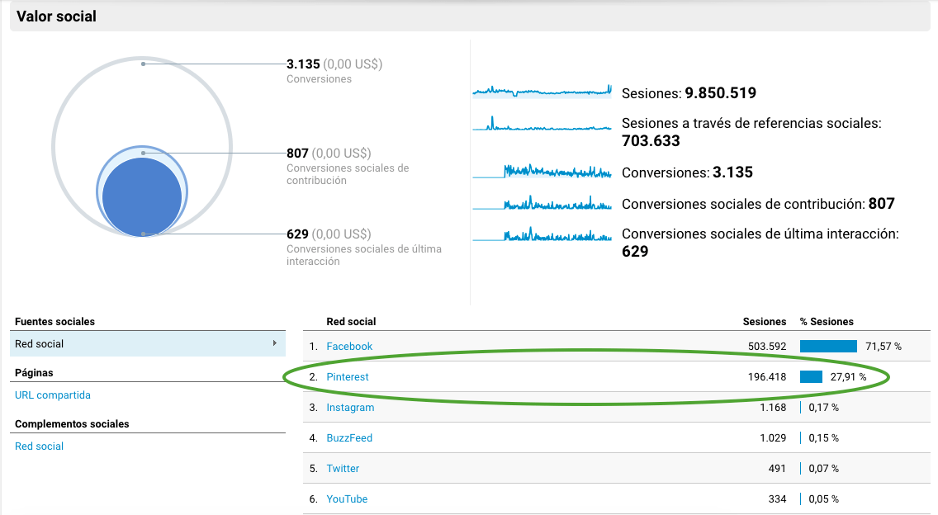Open the YouTube social network link
The image size is (938, 515).
pos(347,498)
